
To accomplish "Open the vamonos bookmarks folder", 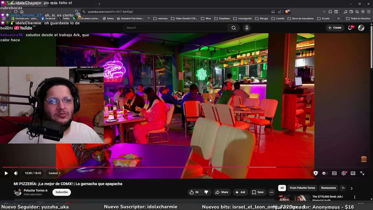I will point(160,18).
